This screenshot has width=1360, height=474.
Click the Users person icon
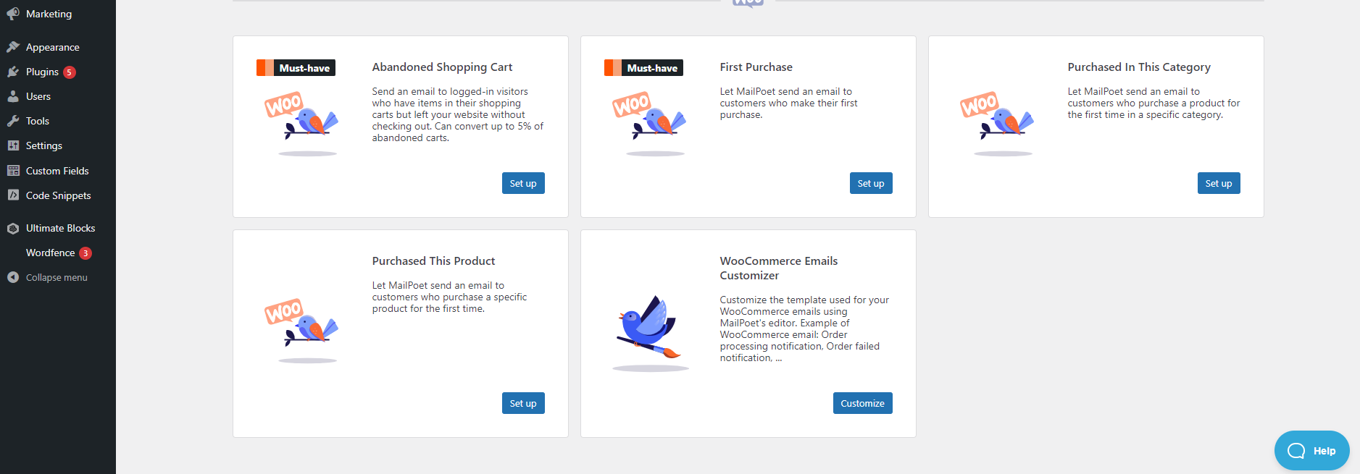tap(13, 96)
